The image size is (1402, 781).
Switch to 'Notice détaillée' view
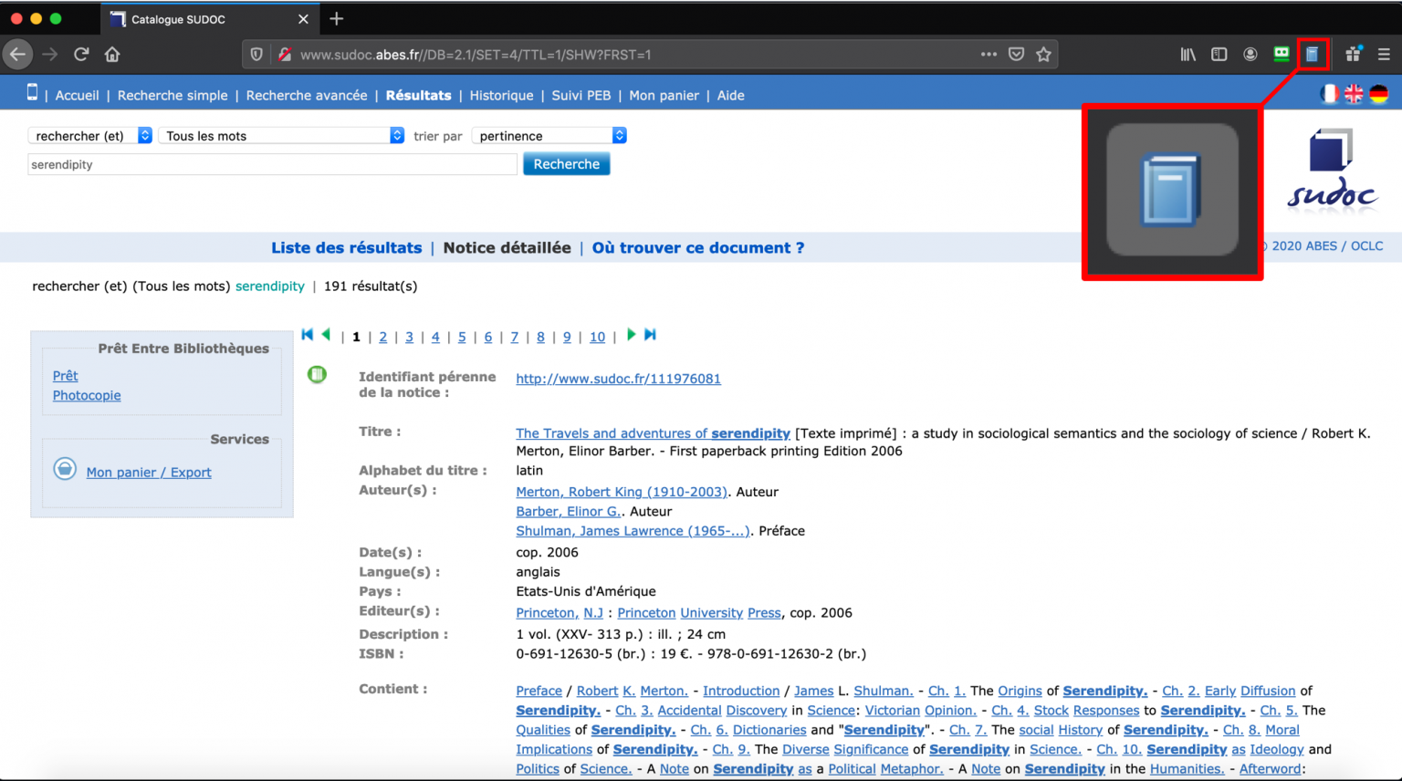tap(507, 247)
